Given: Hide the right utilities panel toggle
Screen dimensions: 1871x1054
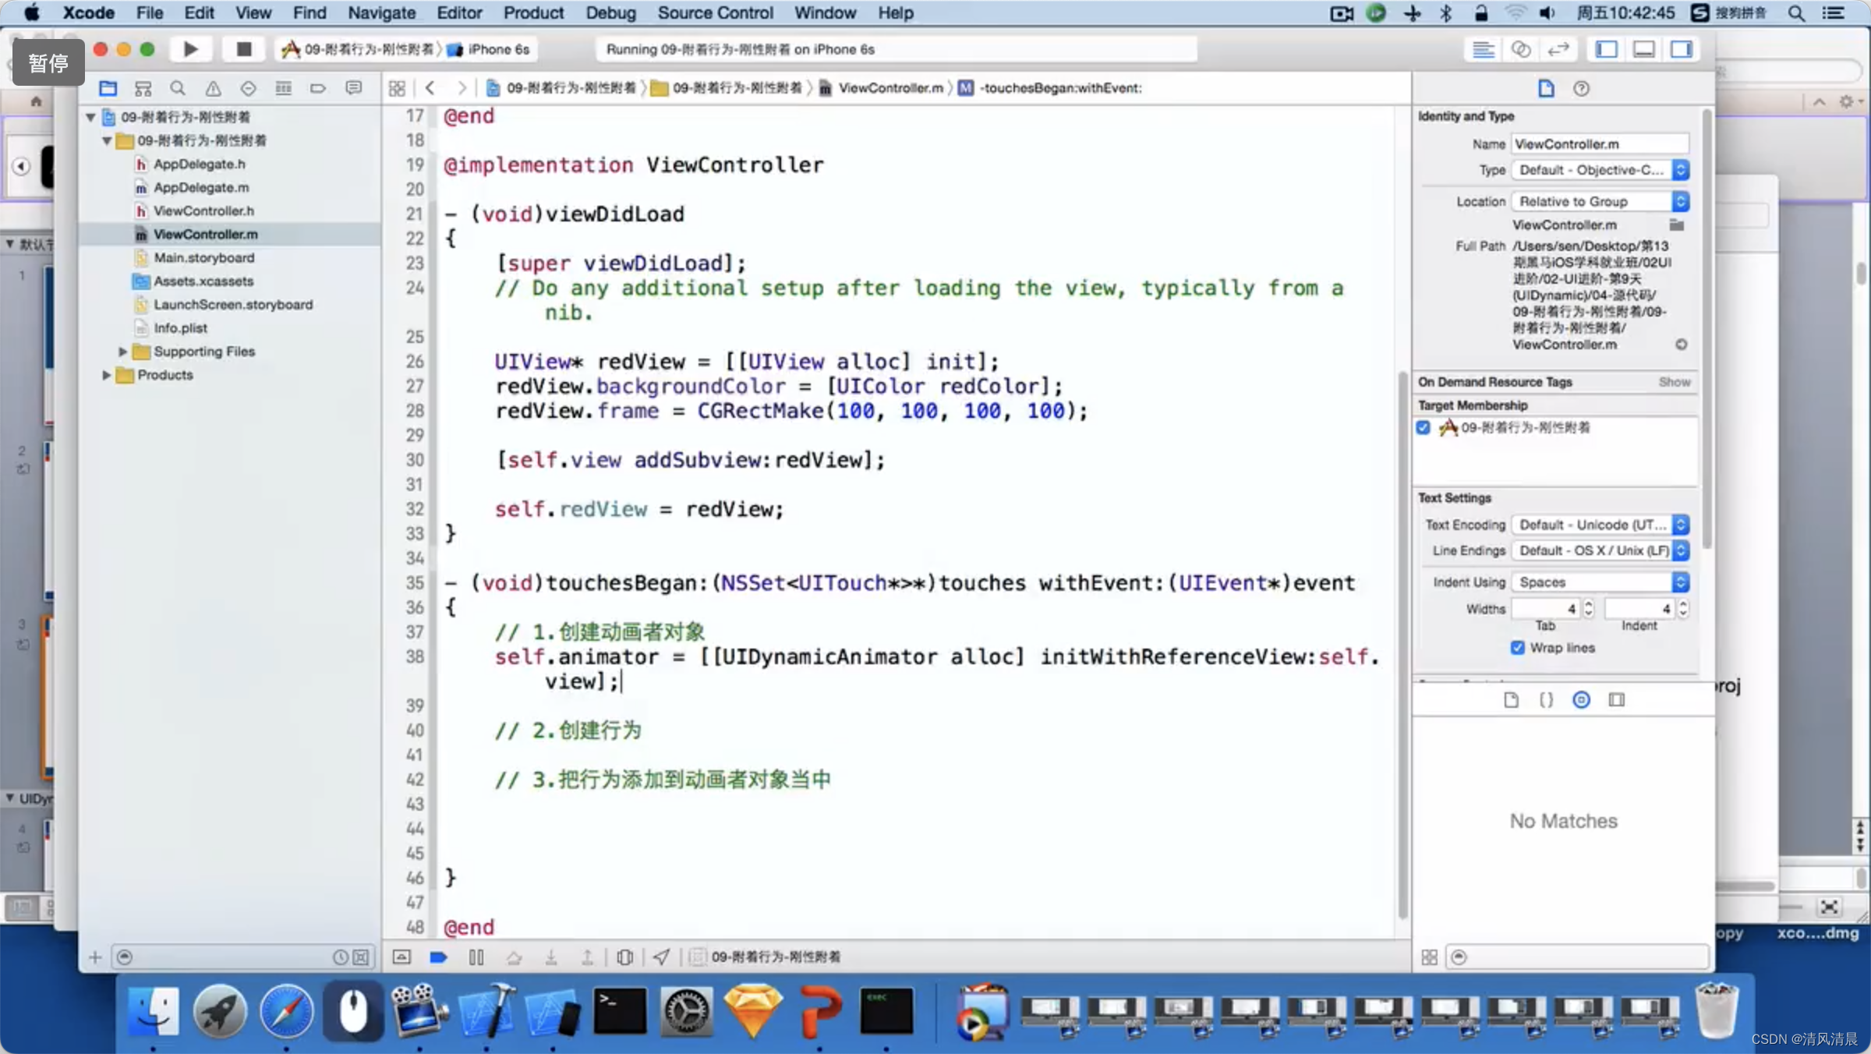Looking at the screenshot, I should tap(1681, 49).
